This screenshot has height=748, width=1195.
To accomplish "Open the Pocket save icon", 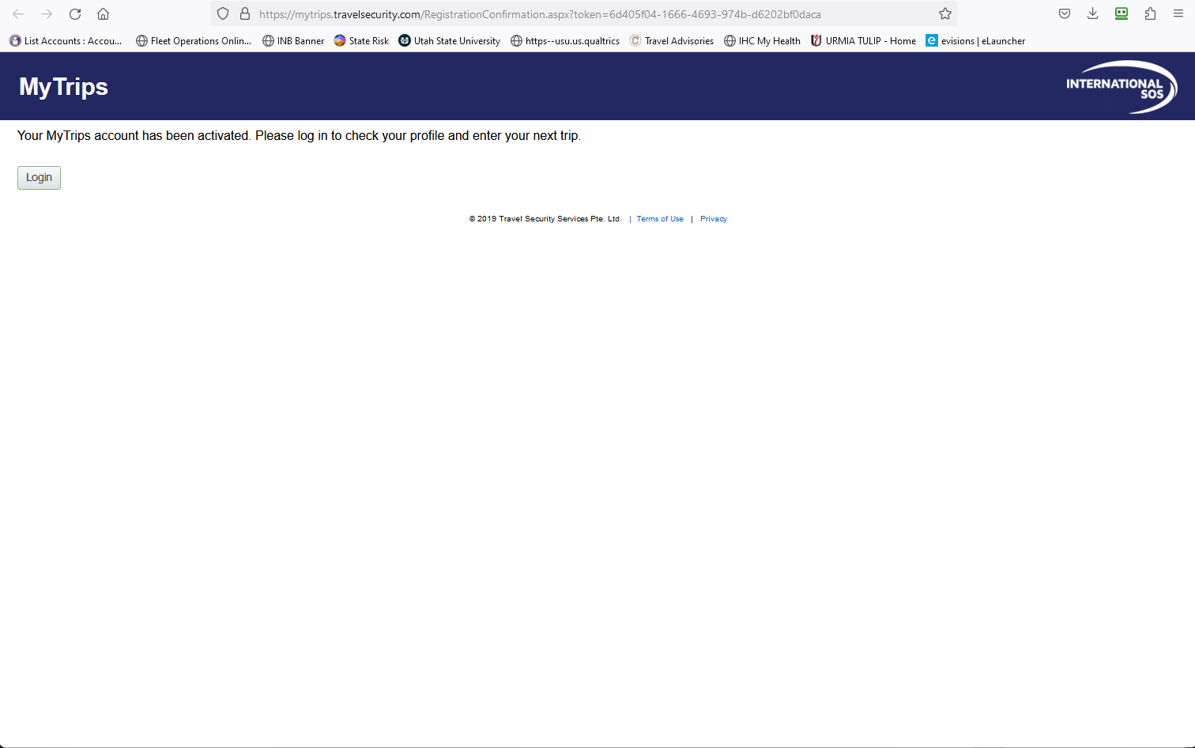I will coord(1065,13).
